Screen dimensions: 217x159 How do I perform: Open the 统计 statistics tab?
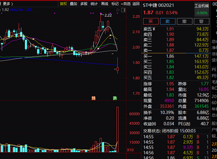click(94, 4)
